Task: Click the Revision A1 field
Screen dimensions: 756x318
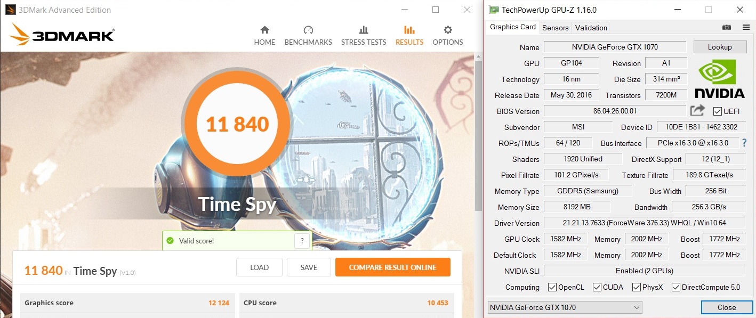Action: click(666, 63)
